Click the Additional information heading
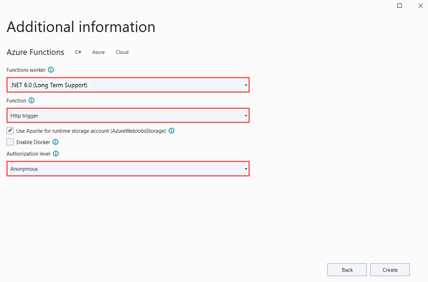 (81, 27)
